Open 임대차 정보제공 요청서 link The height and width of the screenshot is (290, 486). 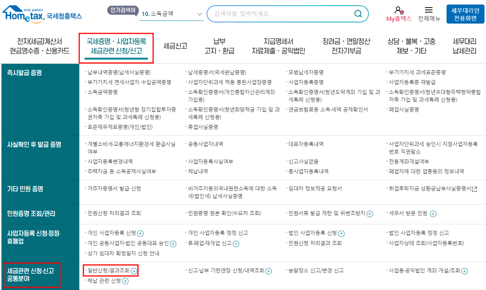pos(315,189)
